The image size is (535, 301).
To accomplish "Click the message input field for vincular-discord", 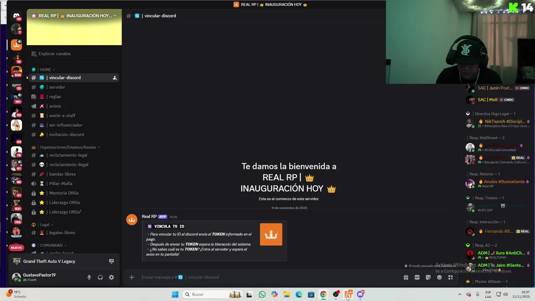I will 267,277.
